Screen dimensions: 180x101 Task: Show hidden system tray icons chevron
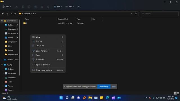coord(146,98)
